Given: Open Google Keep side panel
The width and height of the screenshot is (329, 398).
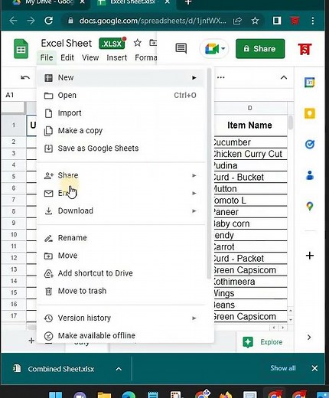Looking at the screenshot, I should [x=310, y=113].
